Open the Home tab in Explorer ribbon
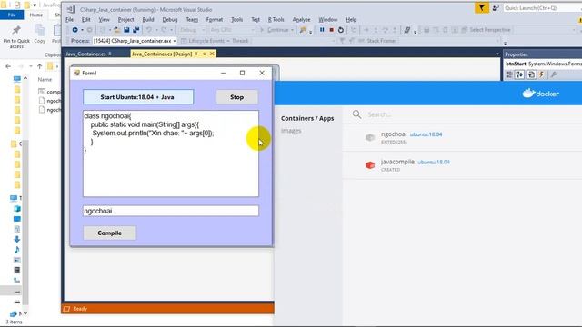Image resolution: width=582 pixels, height=327 pixels. coord(36,15)
